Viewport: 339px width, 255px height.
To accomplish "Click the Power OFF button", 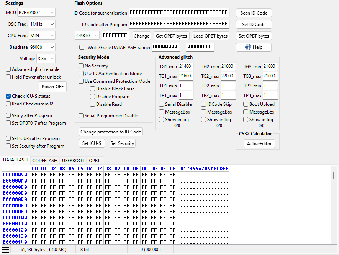I will pos(52,87).
